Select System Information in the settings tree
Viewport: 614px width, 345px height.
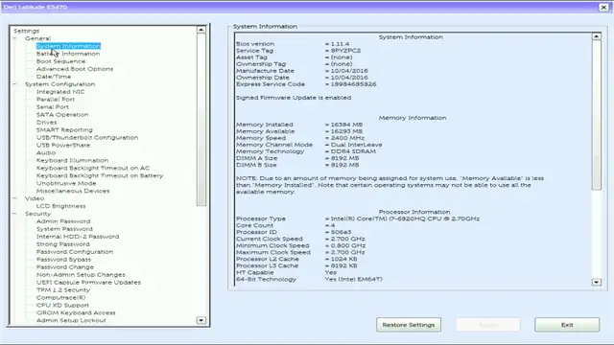(68, 46)
